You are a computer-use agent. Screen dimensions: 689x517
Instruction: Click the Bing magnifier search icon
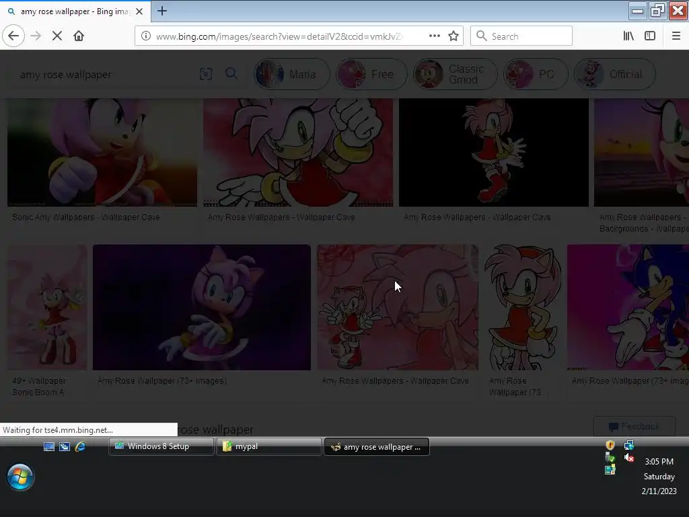pos(231,74)
